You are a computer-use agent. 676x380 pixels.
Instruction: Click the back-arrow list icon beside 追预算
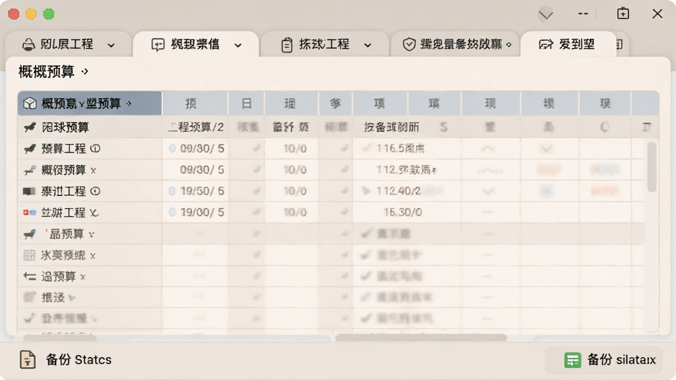pyautogui.click(x=30, y=276)
